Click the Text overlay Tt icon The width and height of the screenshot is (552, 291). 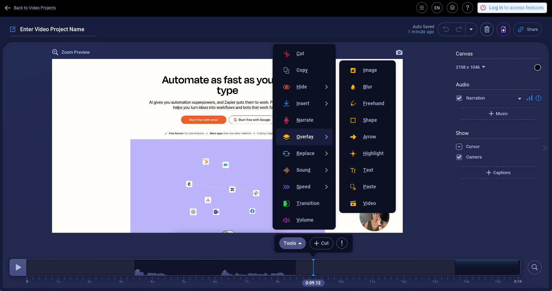[353, 170]
